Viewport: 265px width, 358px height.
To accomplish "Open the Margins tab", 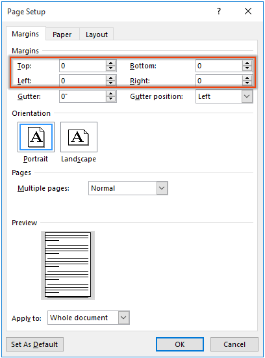I will [x=25, y=34].
